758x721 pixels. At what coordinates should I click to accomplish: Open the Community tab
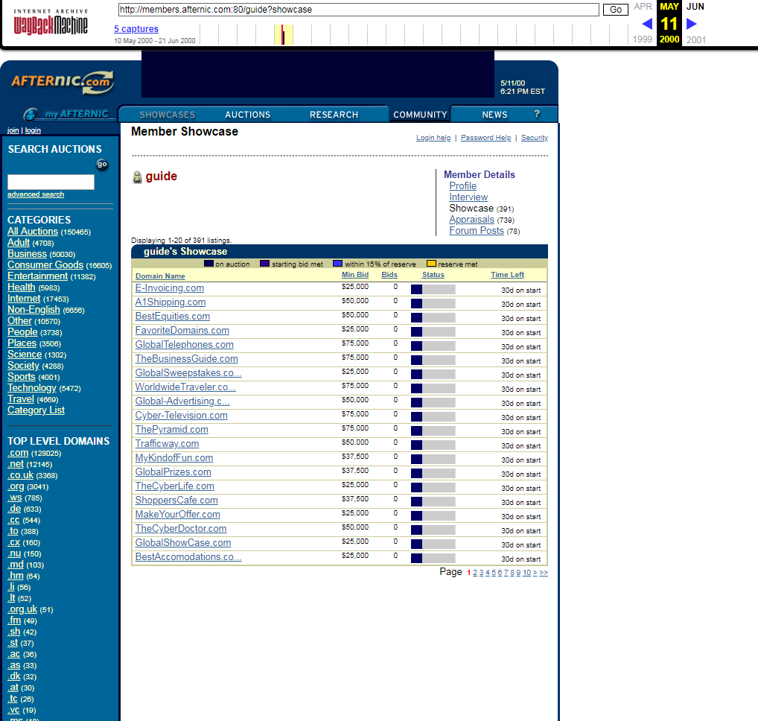(420, 115)
